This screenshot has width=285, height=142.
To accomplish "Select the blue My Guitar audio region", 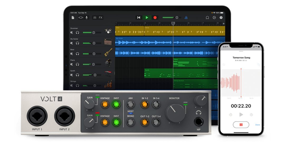I will (x=170, y=42).
